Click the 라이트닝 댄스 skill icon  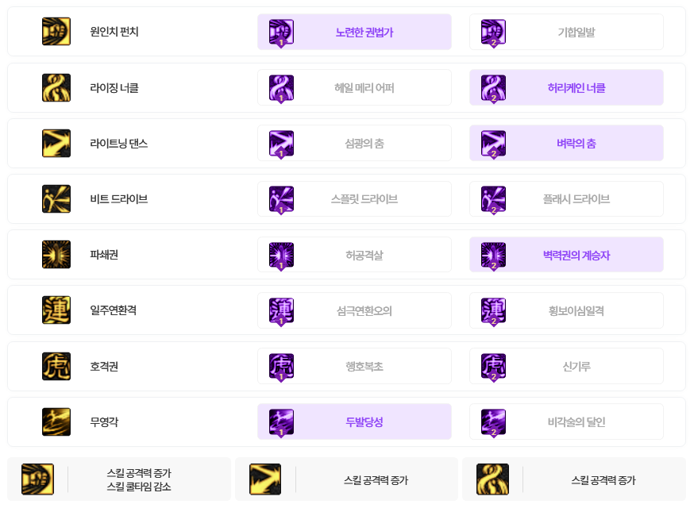[x=56, y=144]
